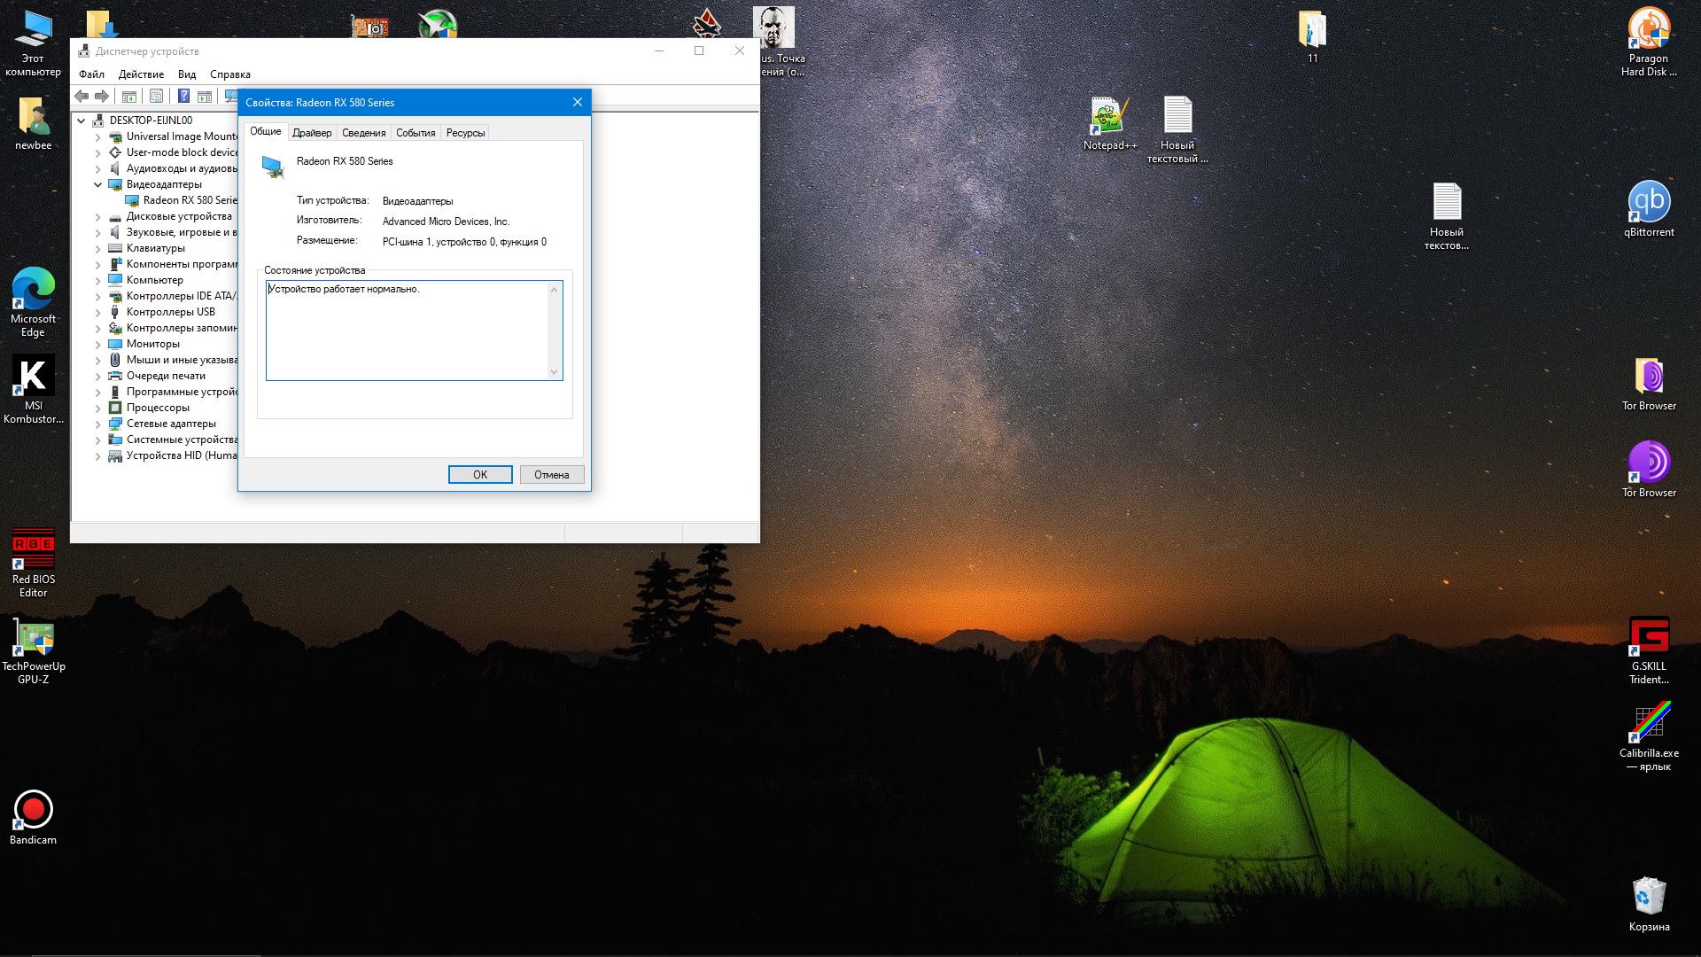Click the show/hide action pane icon
Viewport: 1701px width, 957px height.
pos(205,96)
